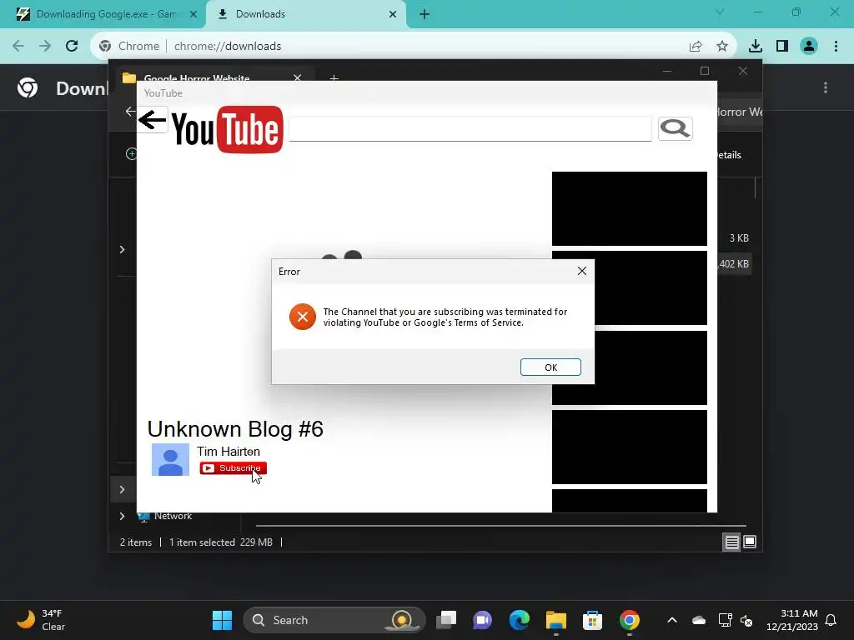The width and height of the screenshot is (854, 640).
Task: Click the red error icon in dialog
Action: [302, 317]
